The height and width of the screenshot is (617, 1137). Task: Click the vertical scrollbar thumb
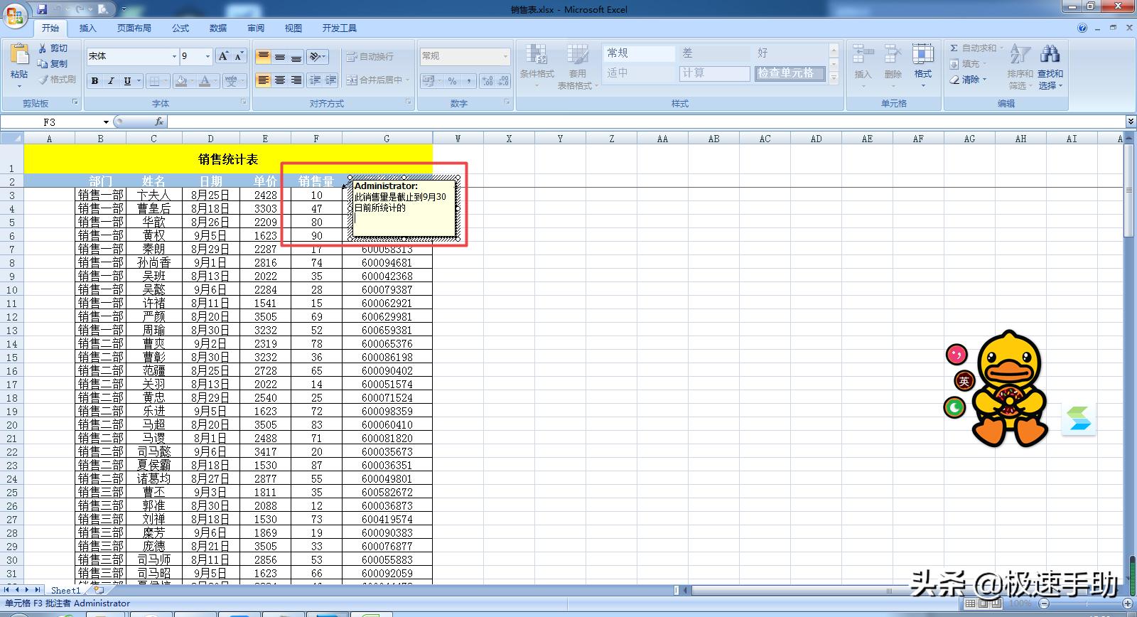(x=1129, y=192)
